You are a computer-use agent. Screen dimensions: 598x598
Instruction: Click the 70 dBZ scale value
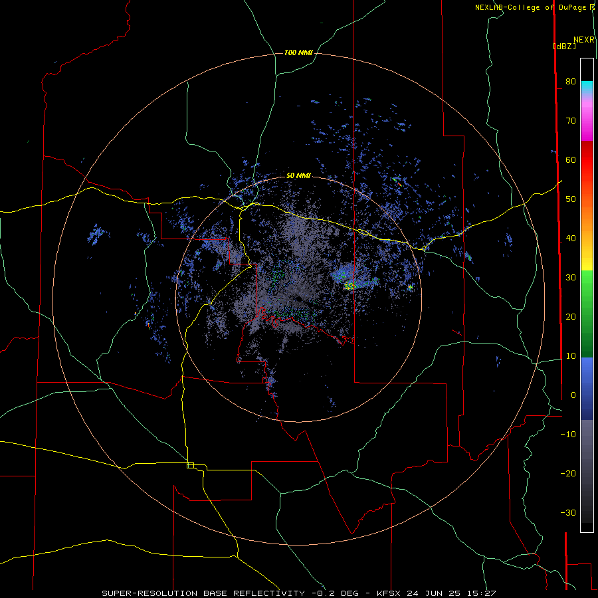coord(571,120)
